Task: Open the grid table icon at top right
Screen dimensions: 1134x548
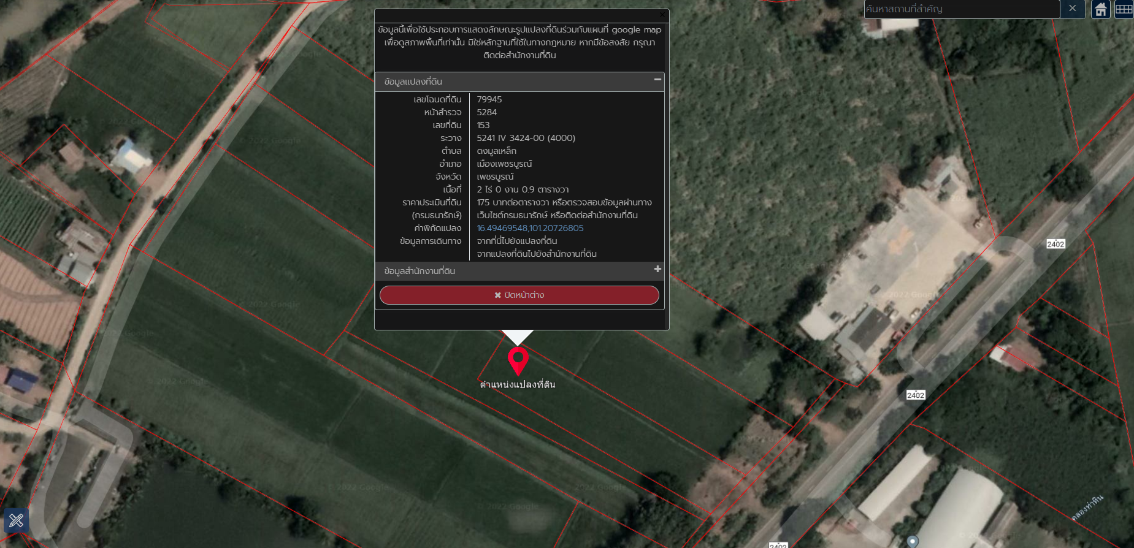Action: (1124, 9)
